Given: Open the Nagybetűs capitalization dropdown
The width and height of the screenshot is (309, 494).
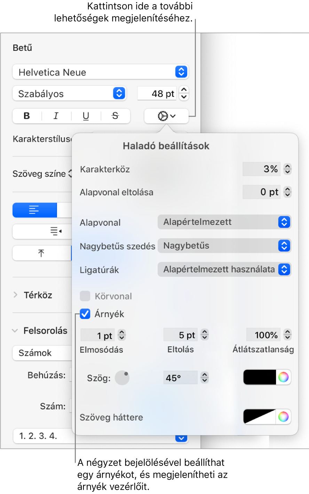Looking at the screenshot, I should point(224,246).
